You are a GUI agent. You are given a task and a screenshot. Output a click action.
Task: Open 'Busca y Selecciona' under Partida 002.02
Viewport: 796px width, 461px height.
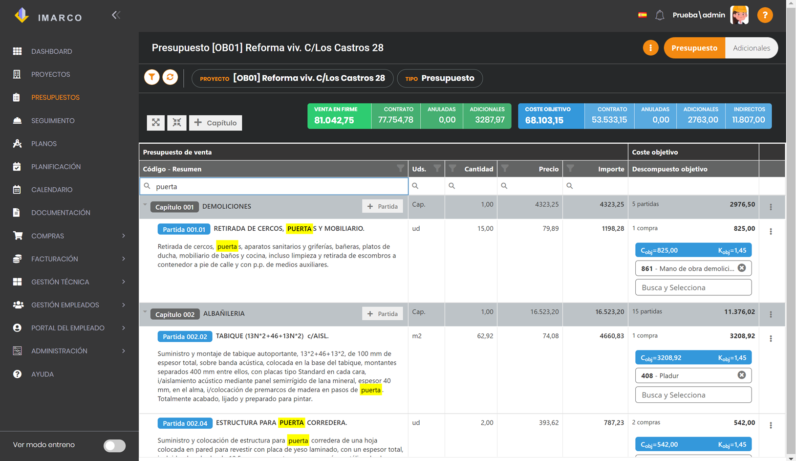(693, 395)
